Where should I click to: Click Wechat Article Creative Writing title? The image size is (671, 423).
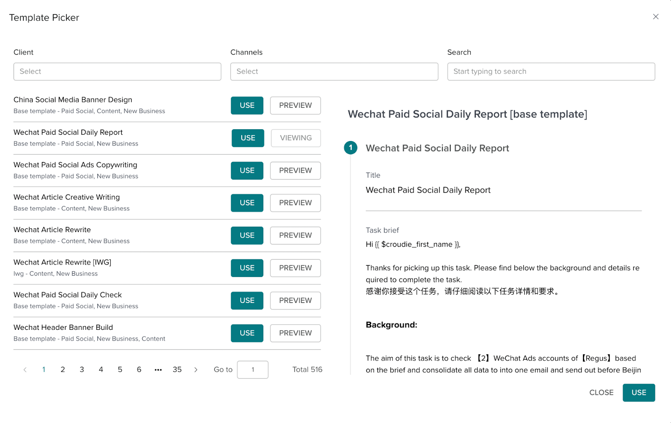pos(67,197)
